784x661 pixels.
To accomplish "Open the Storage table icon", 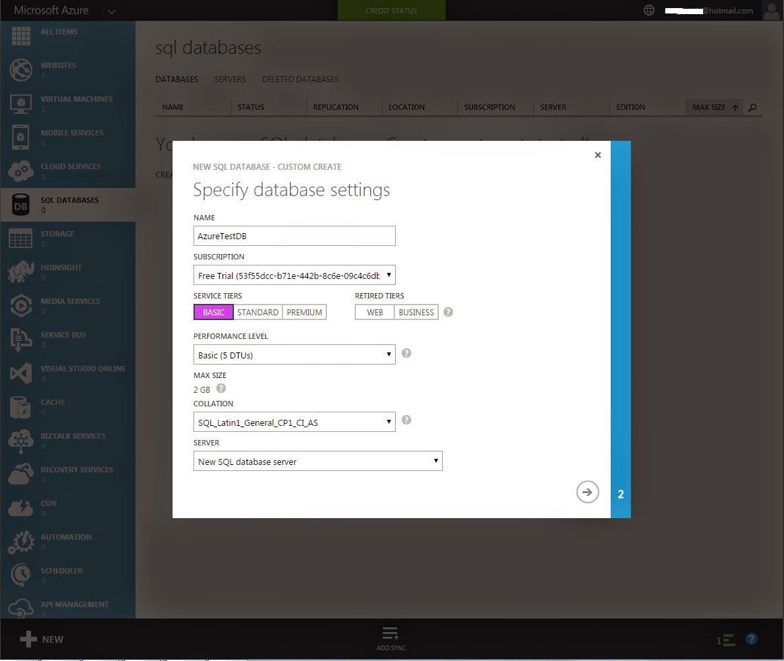I will [x=20, y=239].
